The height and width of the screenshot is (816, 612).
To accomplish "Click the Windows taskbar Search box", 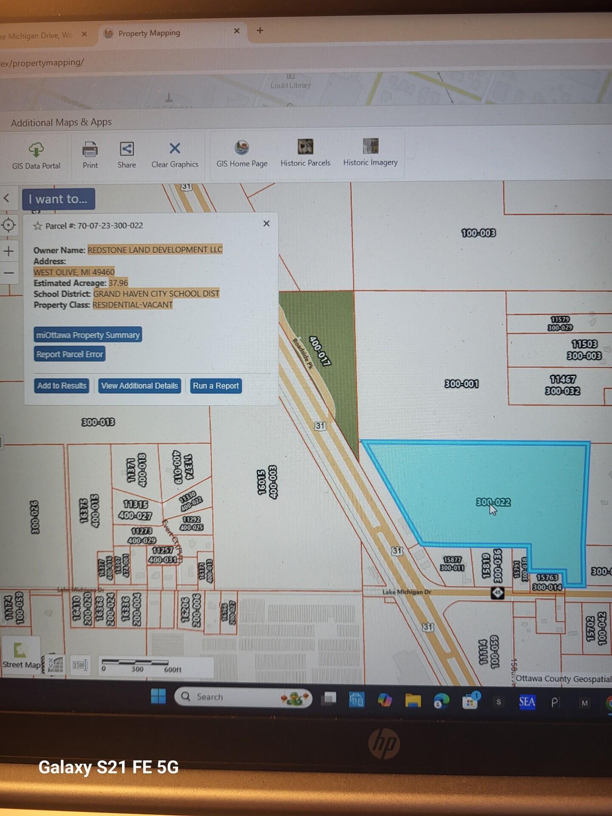I will (242, 697).
